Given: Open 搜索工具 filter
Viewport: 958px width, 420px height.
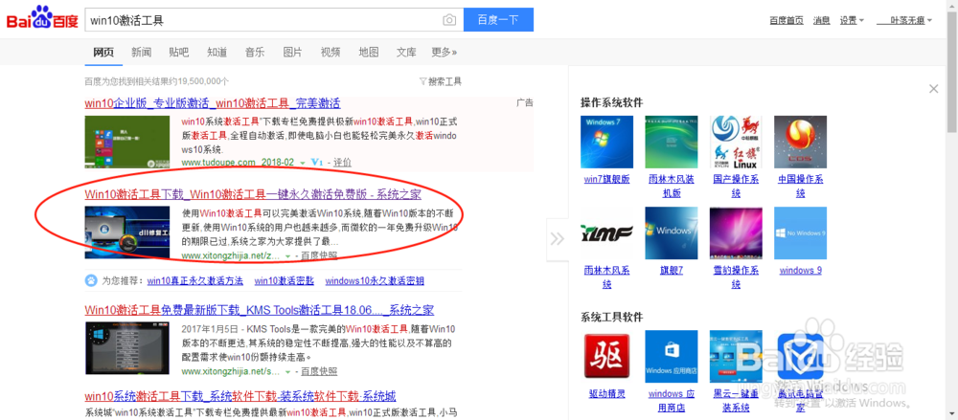Looking at the screenshot, I should pos(441,81).
